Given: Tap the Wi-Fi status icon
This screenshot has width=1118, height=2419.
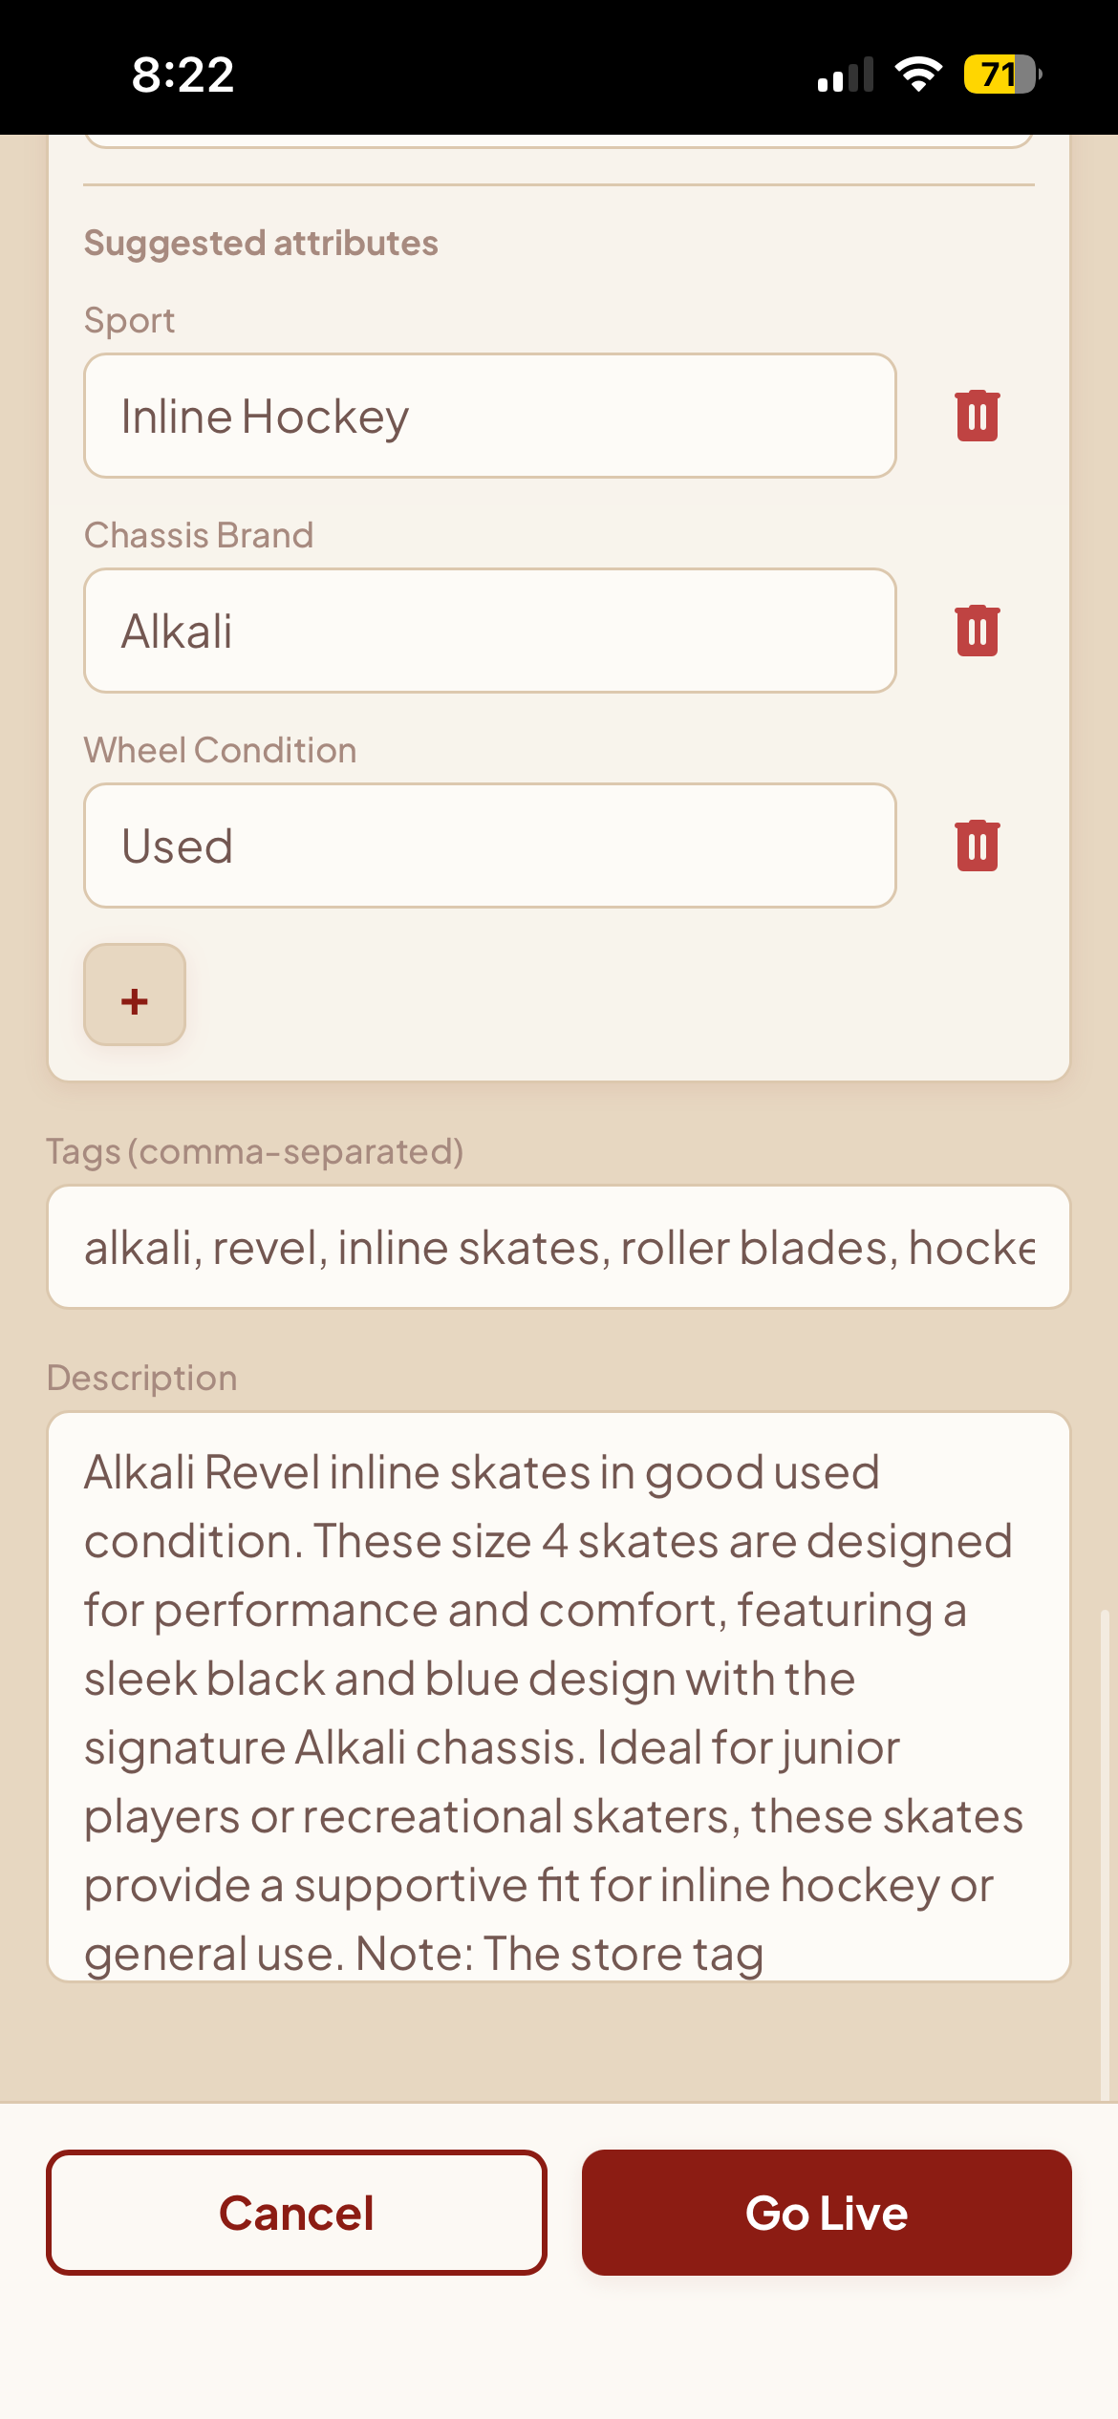Looking at the screenshot, I should coord(918,75).
